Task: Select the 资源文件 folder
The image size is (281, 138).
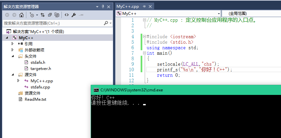Action: click(x=33, y=93)
